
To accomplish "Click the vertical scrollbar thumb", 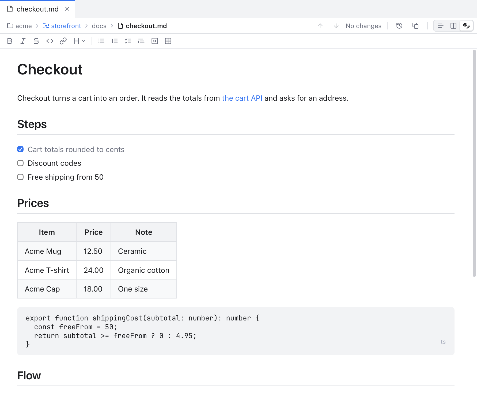I will pos(474,163).
